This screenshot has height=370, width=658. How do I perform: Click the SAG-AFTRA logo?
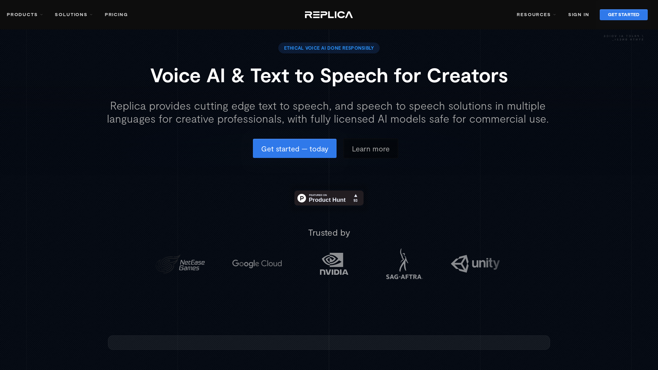404,264
